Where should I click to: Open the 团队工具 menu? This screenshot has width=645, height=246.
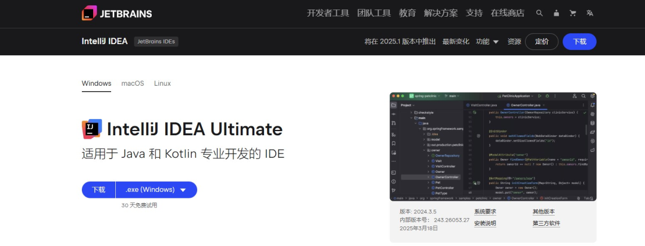[x=374, y=13]
